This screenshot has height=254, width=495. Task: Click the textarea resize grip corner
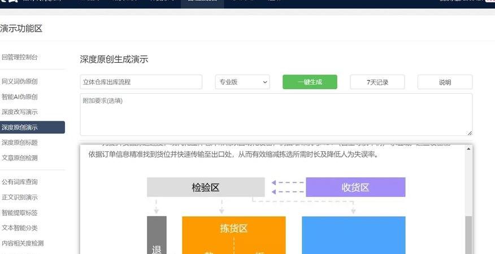pos(470,133)
